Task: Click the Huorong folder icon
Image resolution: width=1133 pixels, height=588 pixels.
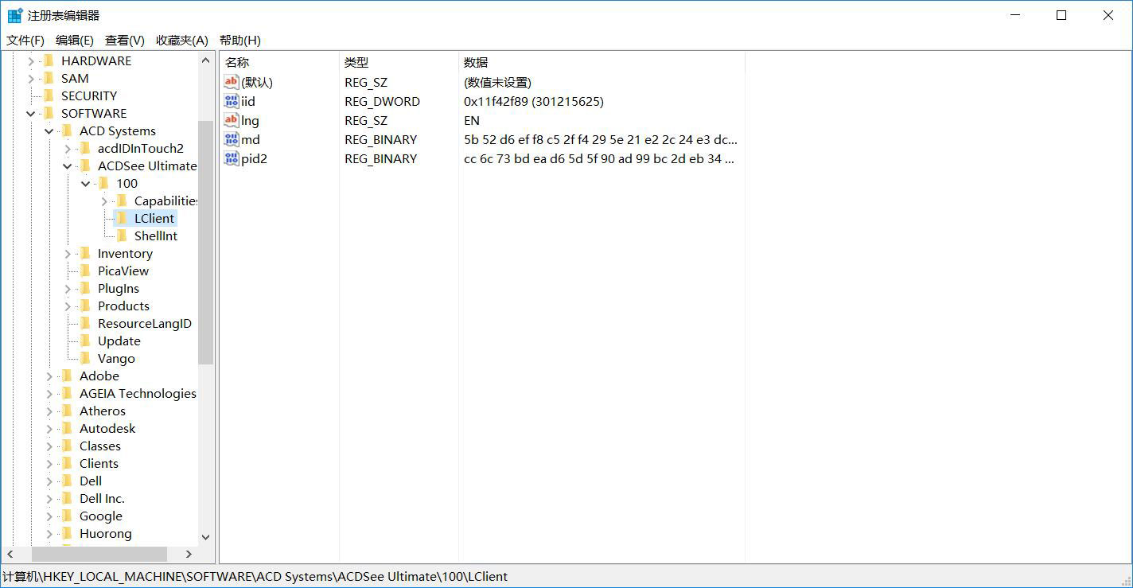Action: tap(67, 533)
